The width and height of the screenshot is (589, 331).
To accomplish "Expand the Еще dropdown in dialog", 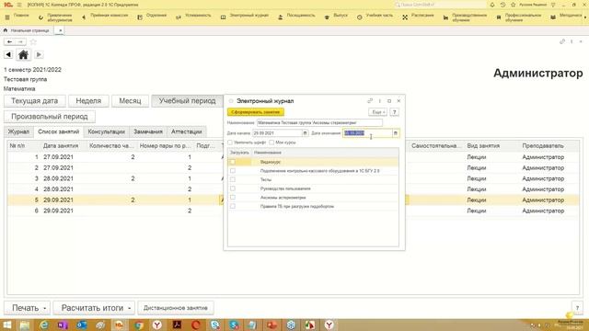I will click(377, 112).
